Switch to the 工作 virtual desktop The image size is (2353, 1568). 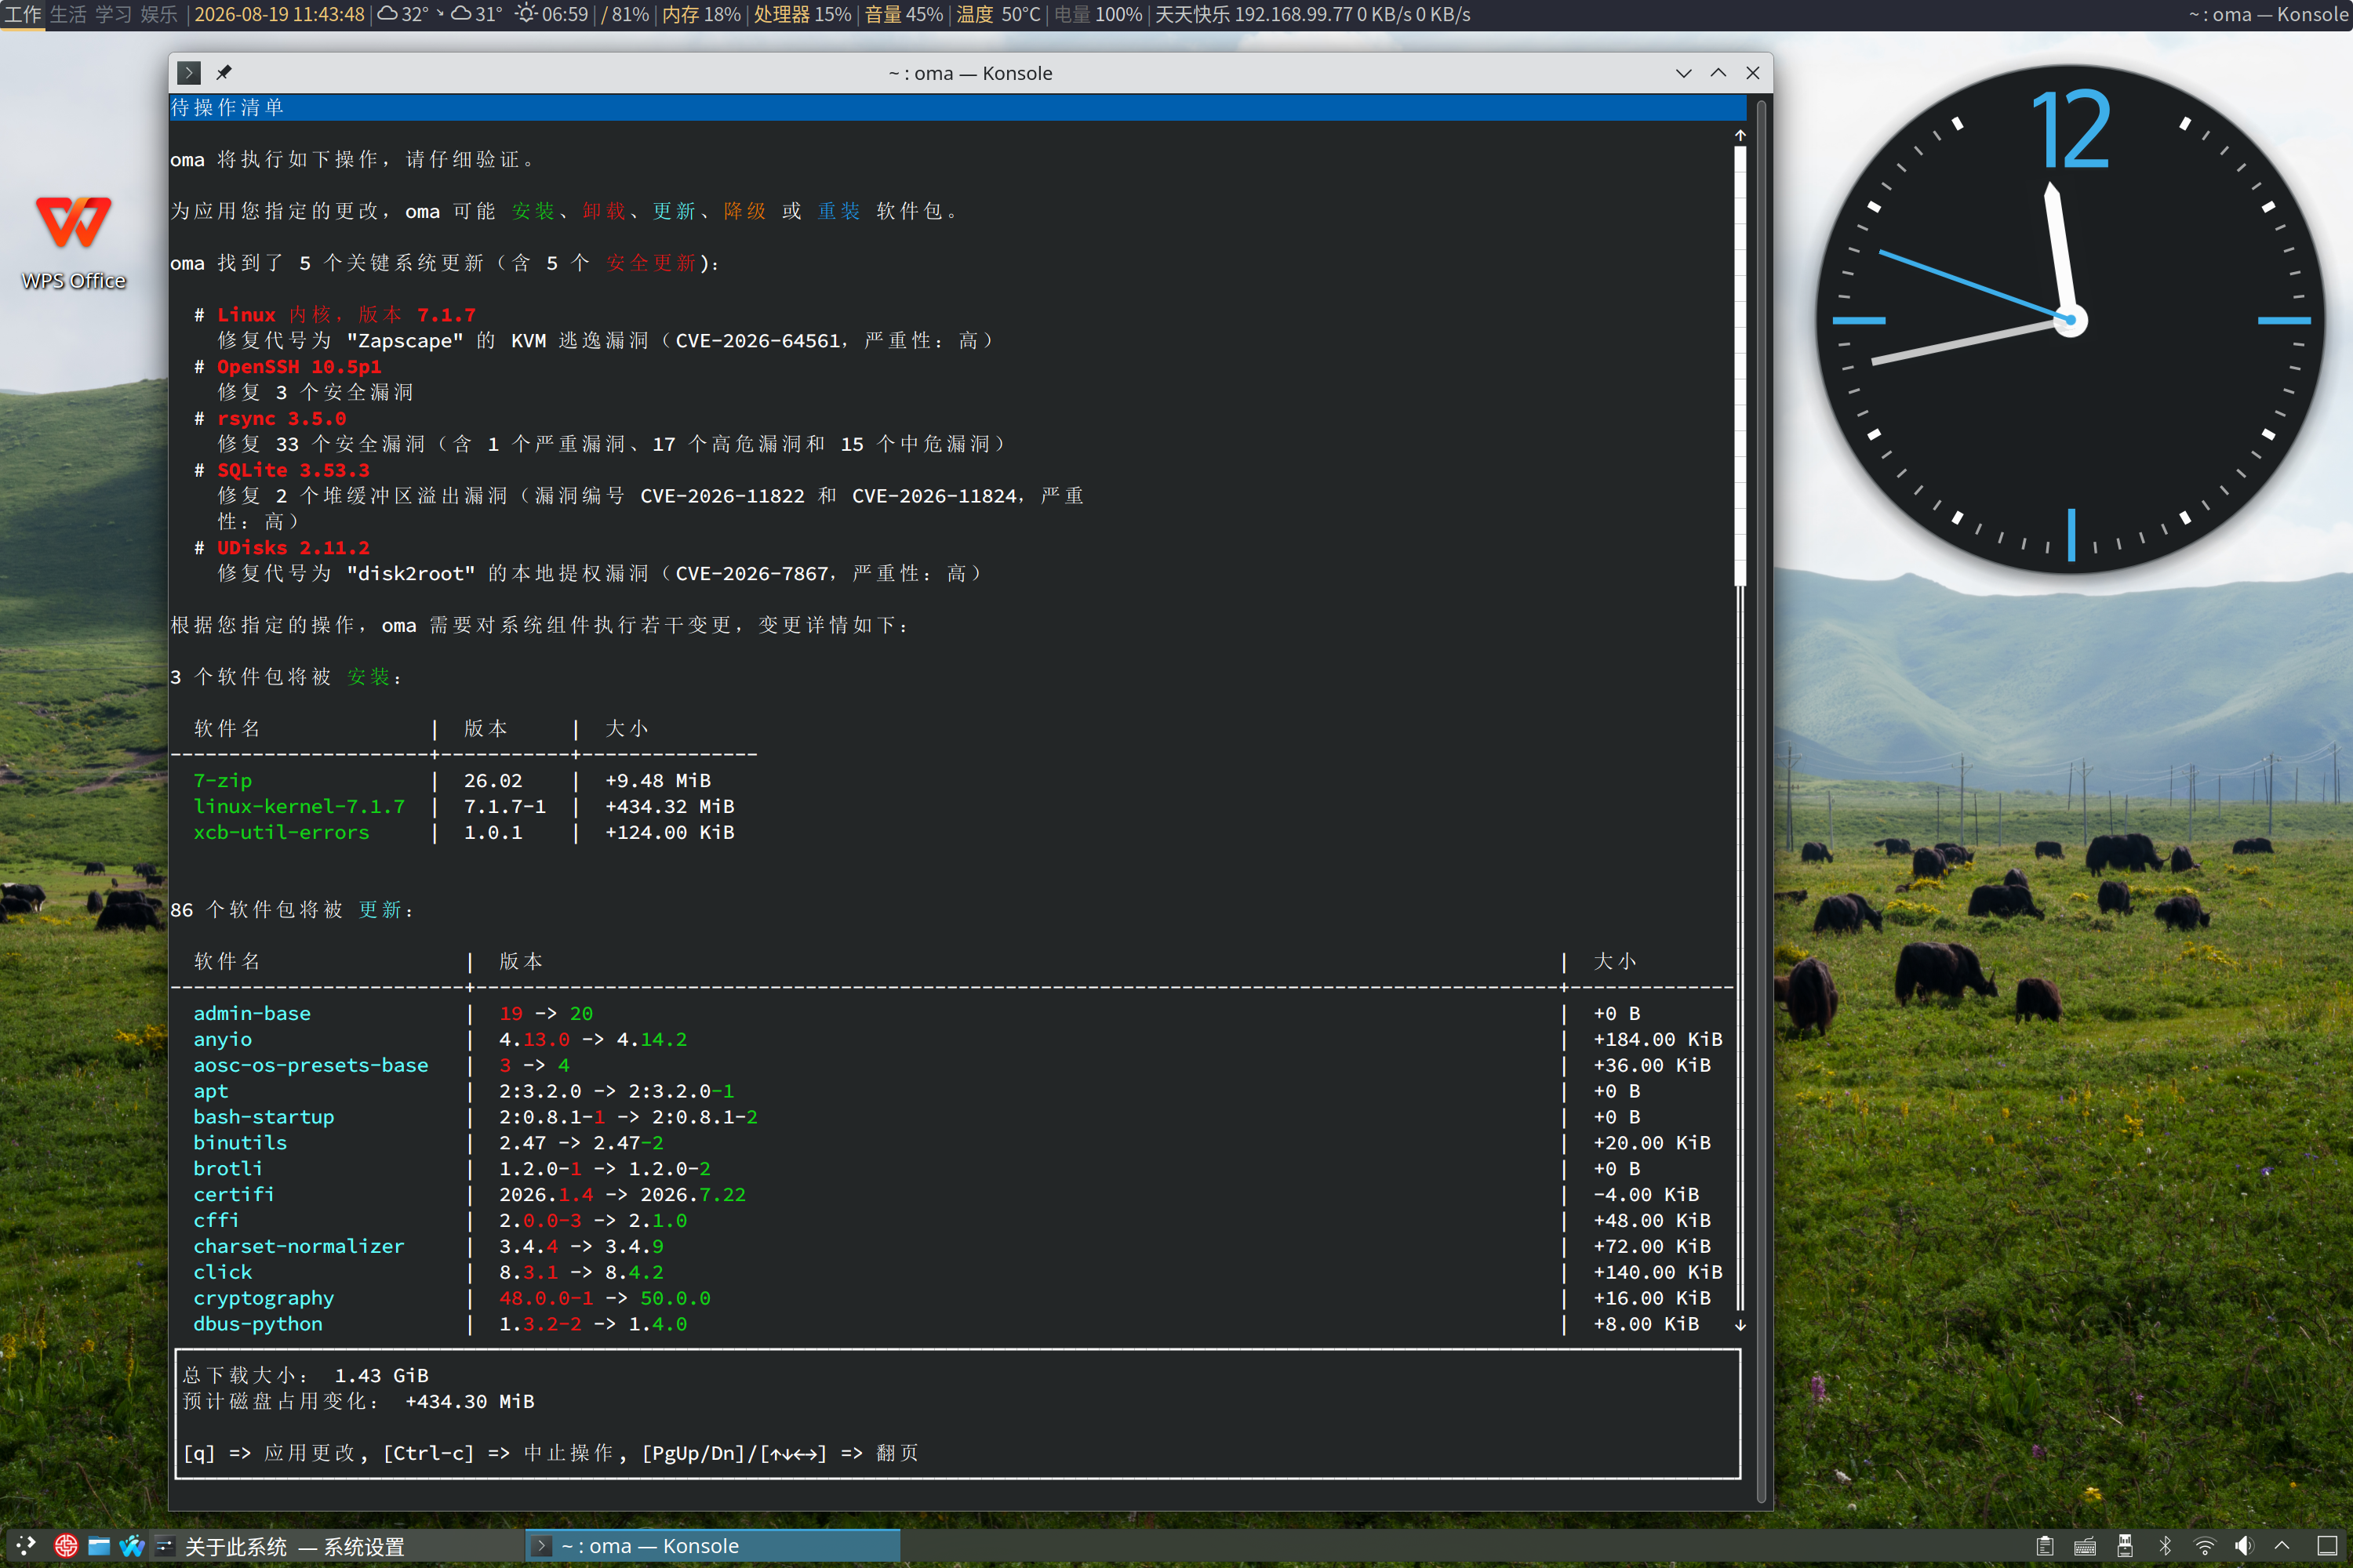[x=23, y=14]
